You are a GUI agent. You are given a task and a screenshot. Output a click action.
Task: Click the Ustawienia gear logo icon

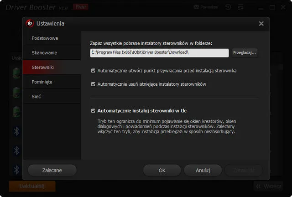(x=30, y=23)
